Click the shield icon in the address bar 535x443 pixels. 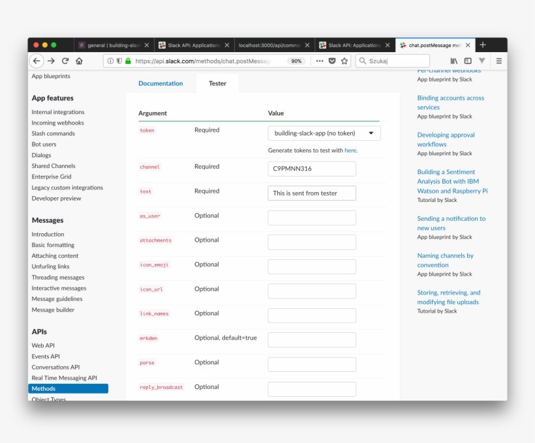pyautogui.click(x=119, y=61)
